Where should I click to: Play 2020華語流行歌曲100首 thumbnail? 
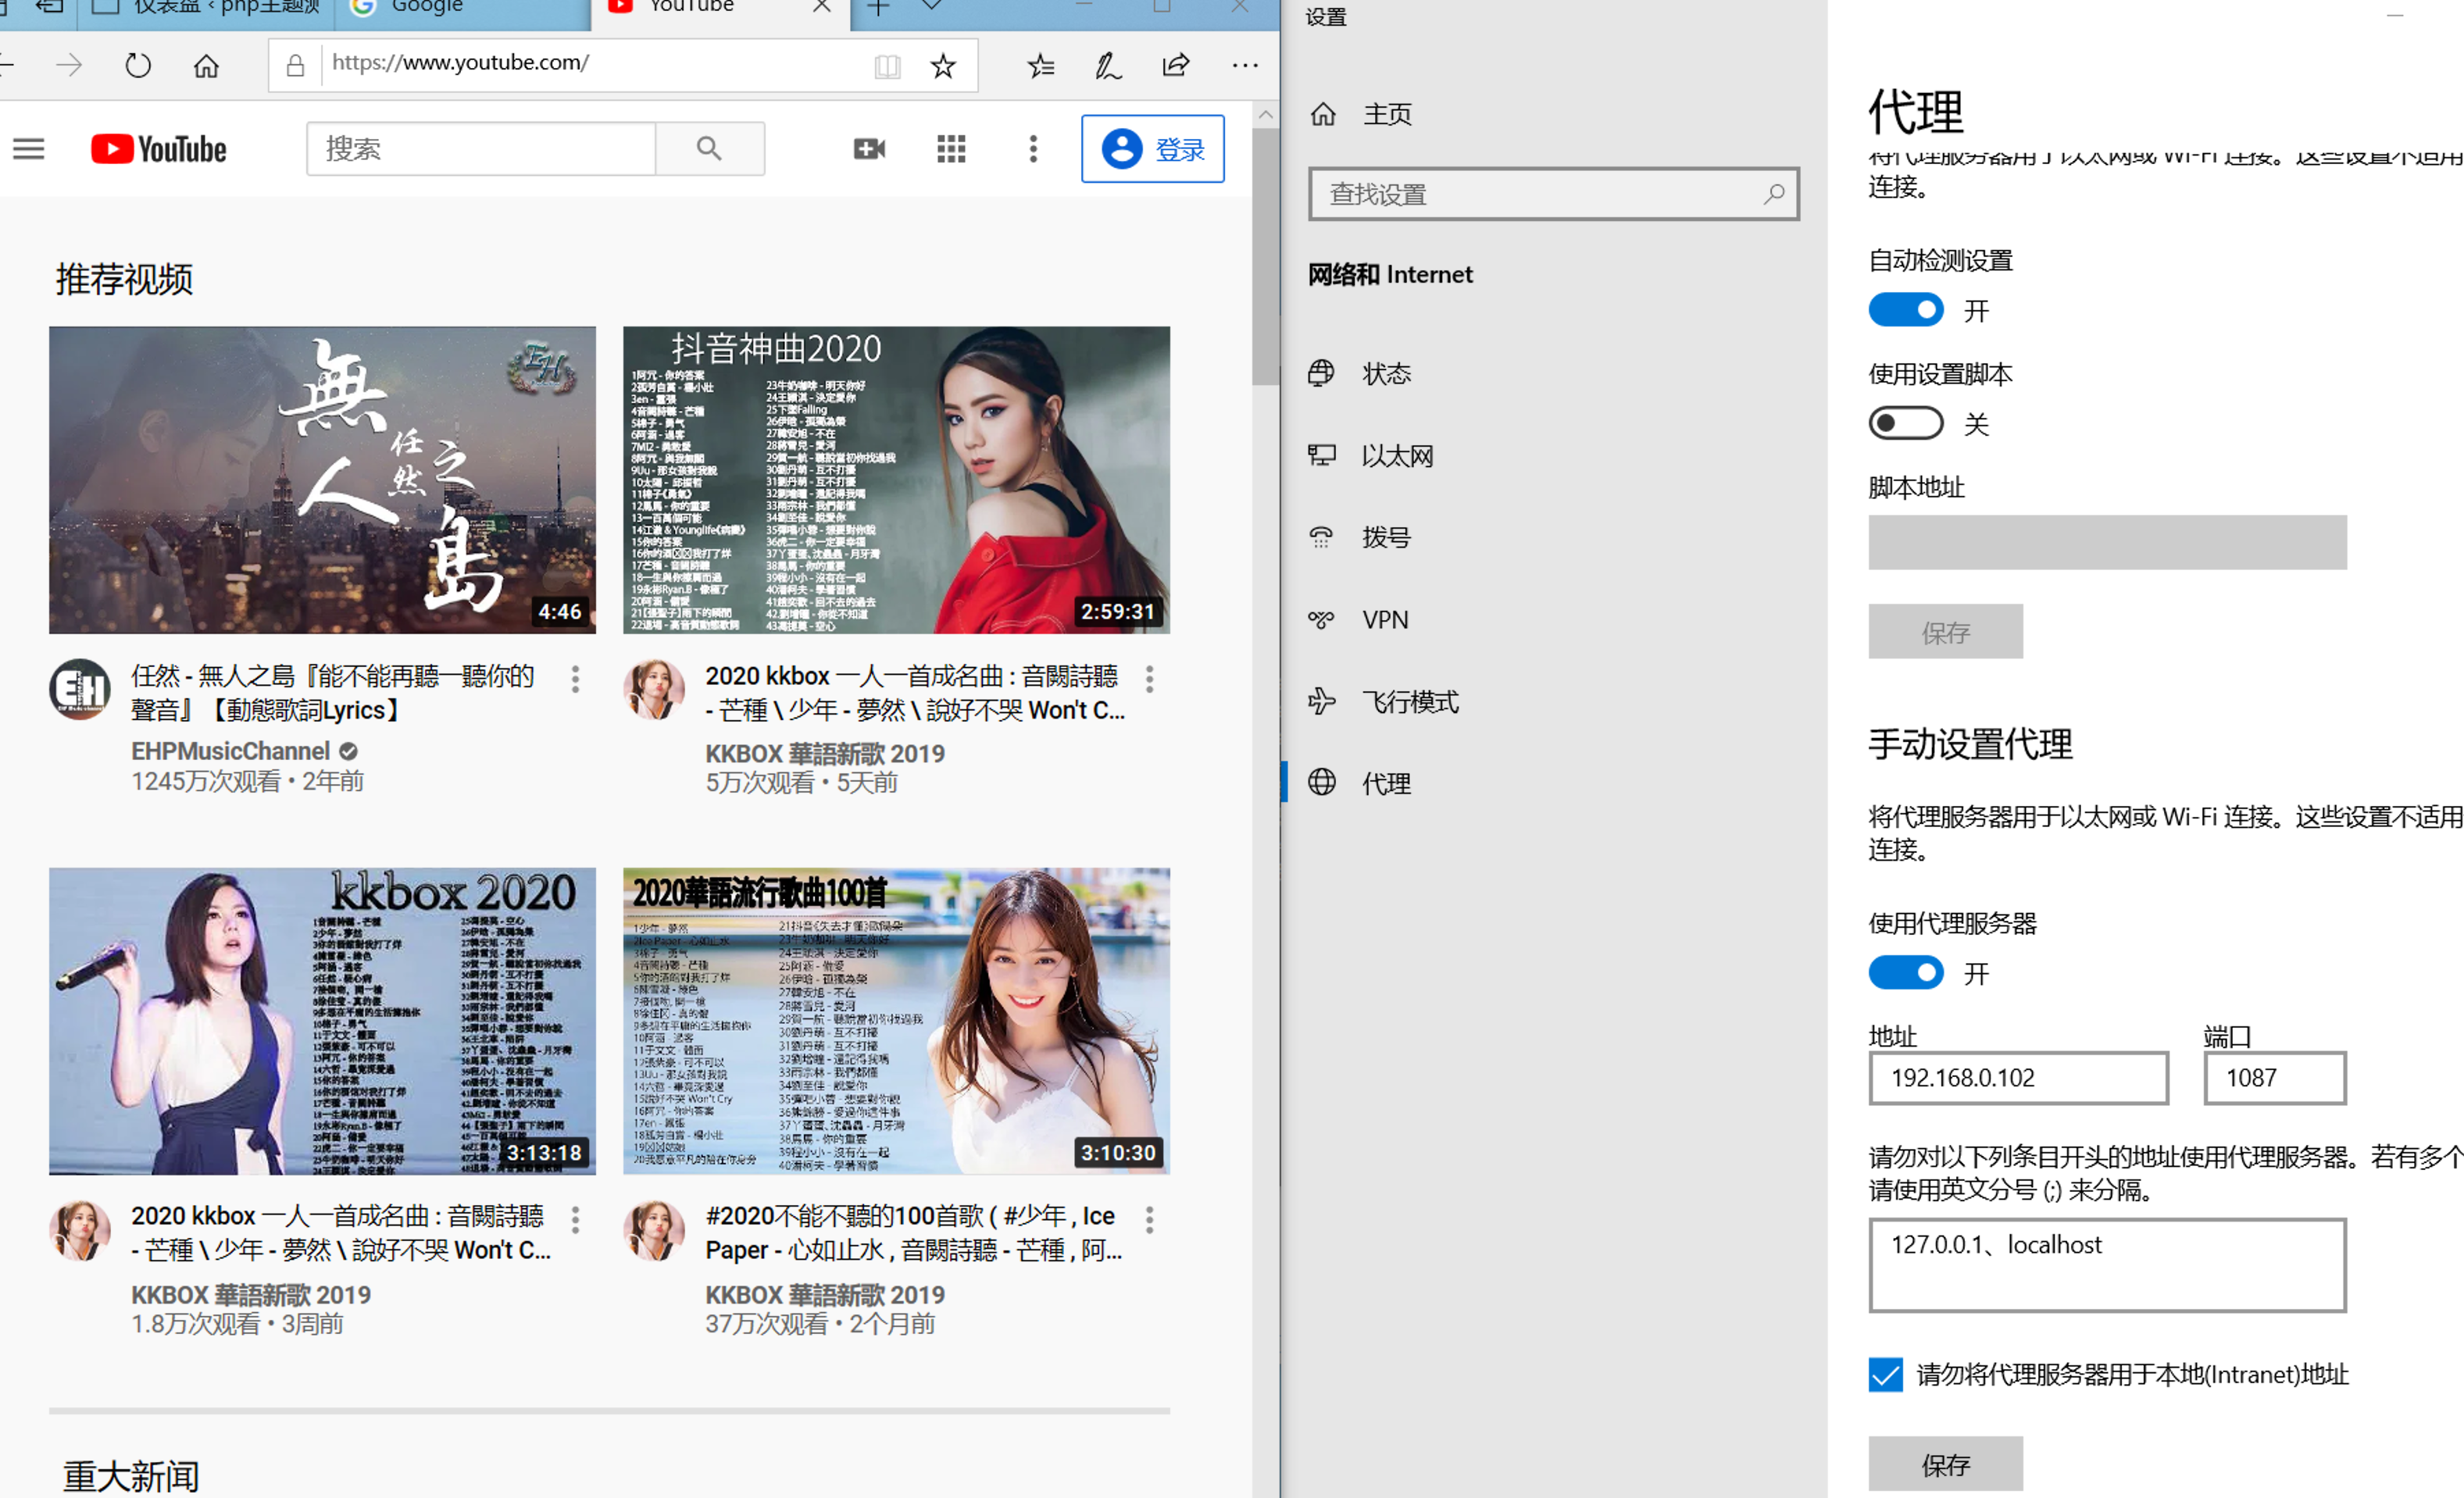896,1021
